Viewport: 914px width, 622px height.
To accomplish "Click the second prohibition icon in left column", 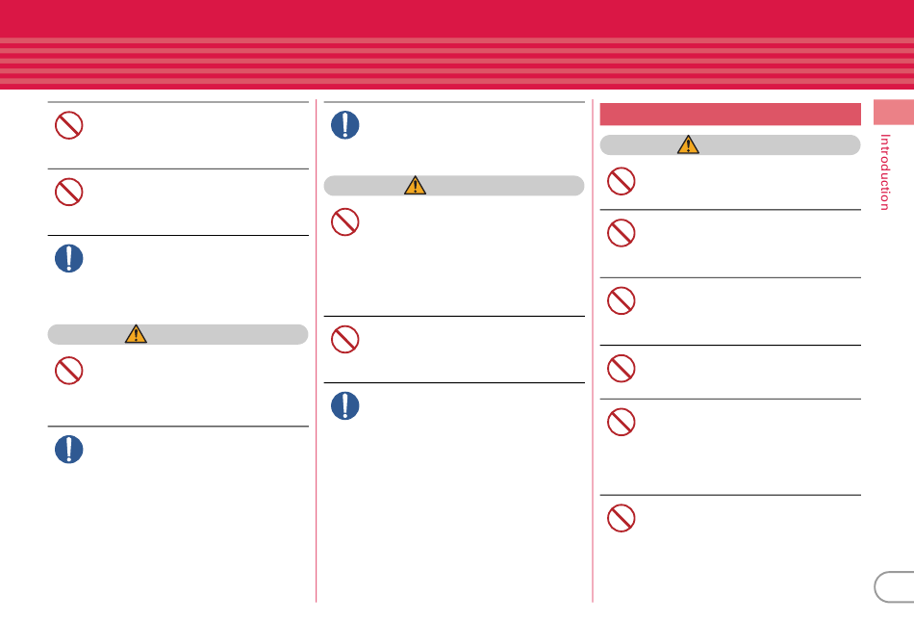I will coord(68,192).
